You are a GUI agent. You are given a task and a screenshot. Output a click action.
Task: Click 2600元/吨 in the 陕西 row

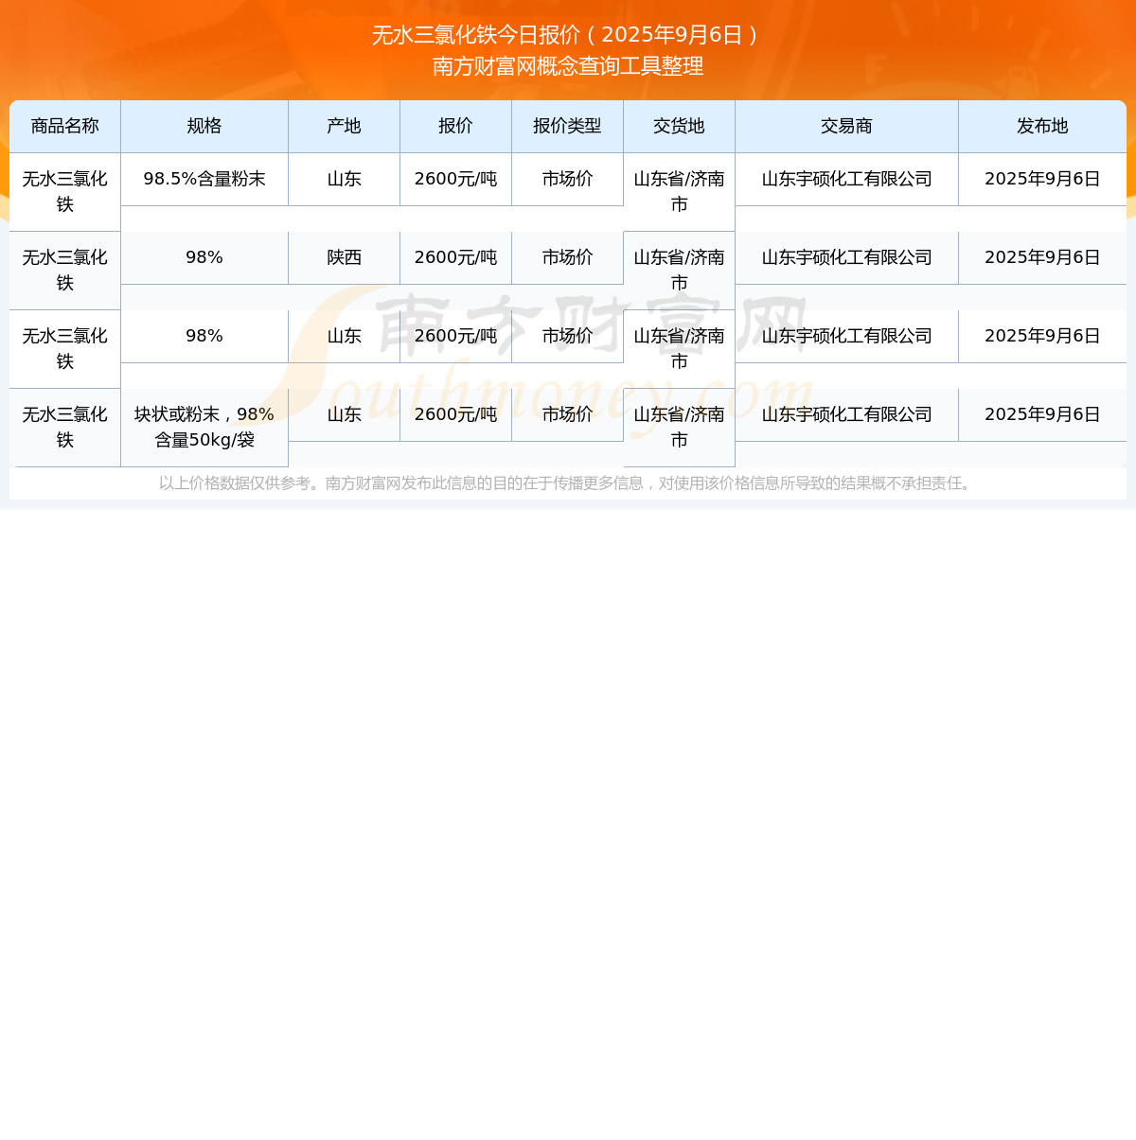(456, 257)
